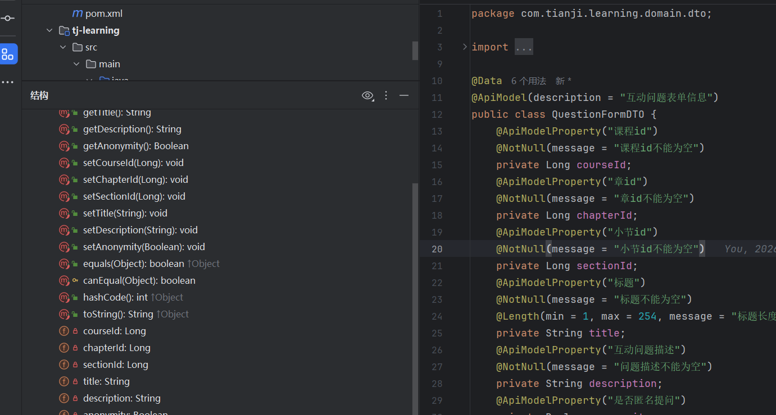Image resolution: width=776 pixels, height=415 pixels.
Task: Click line number 20 in gutter
Action: click(437, 249)
